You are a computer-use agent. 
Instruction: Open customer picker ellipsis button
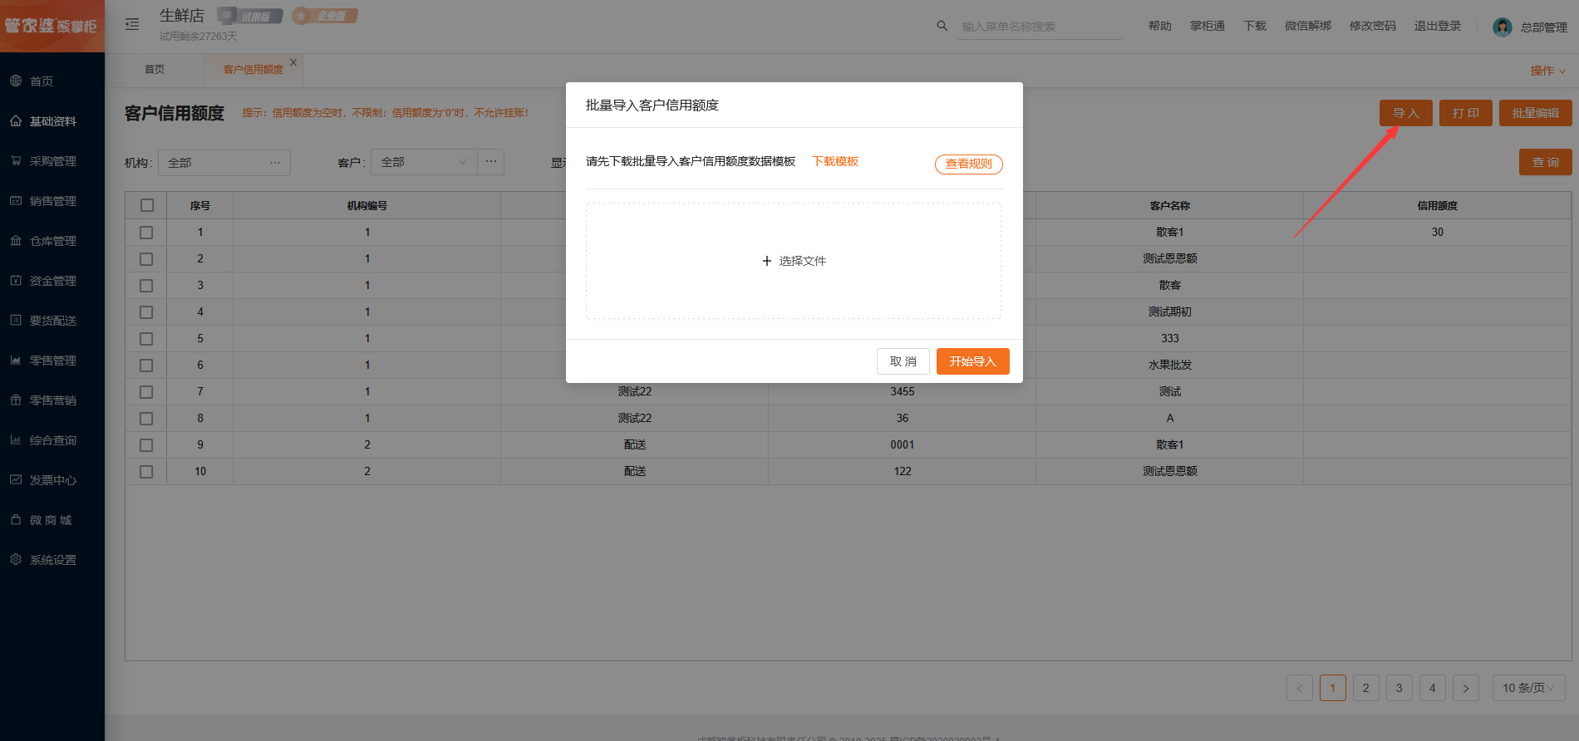pos(491,162)
